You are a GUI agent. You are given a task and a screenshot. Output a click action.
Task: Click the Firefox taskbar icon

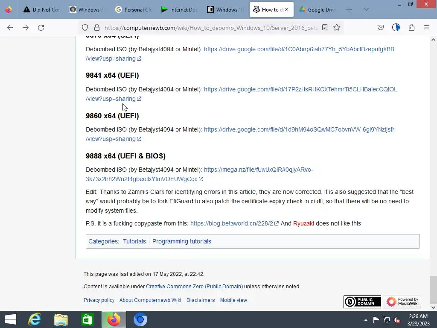point(114,319)
